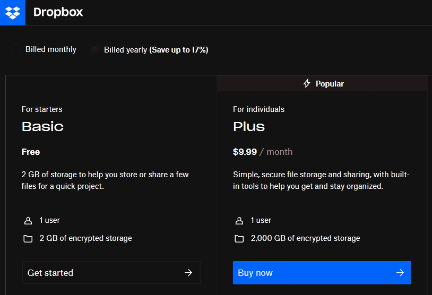Viewport: 432px width, 295px height.
Task: Click the arrow icon on Buy now
Action: tap(400, 273)
